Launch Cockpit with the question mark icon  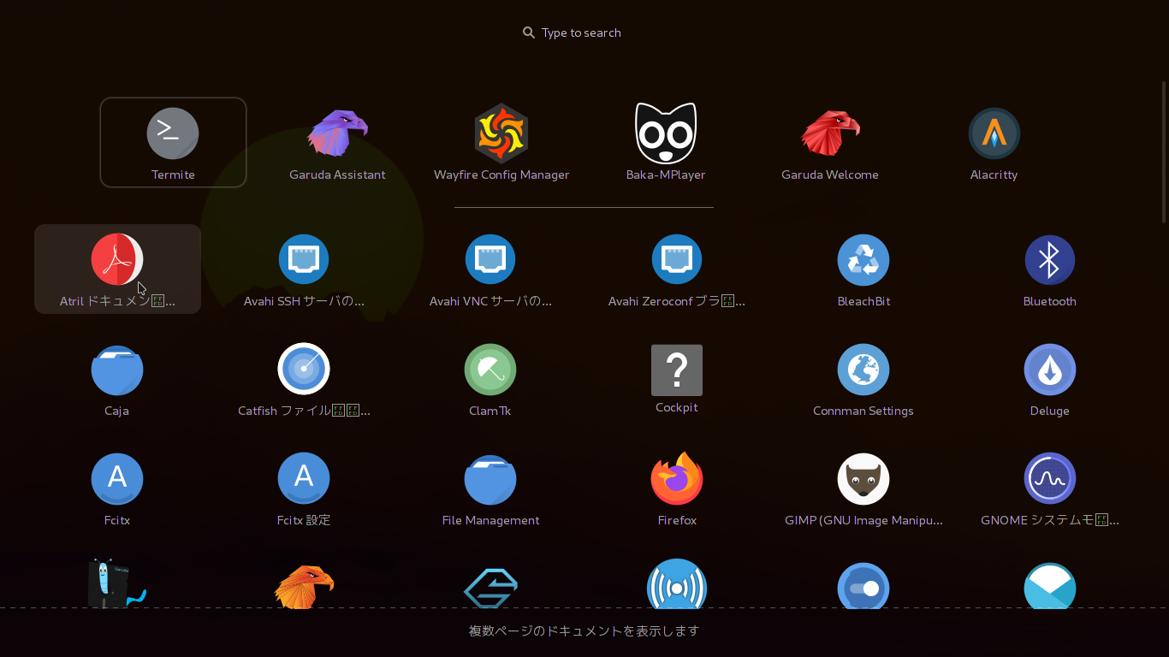click(677, 378)
